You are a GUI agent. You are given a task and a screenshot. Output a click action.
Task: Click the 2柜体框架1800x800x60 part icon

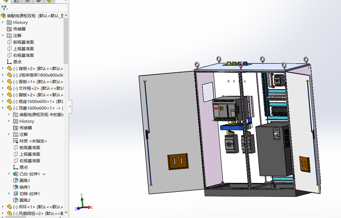tap(10, 75)
